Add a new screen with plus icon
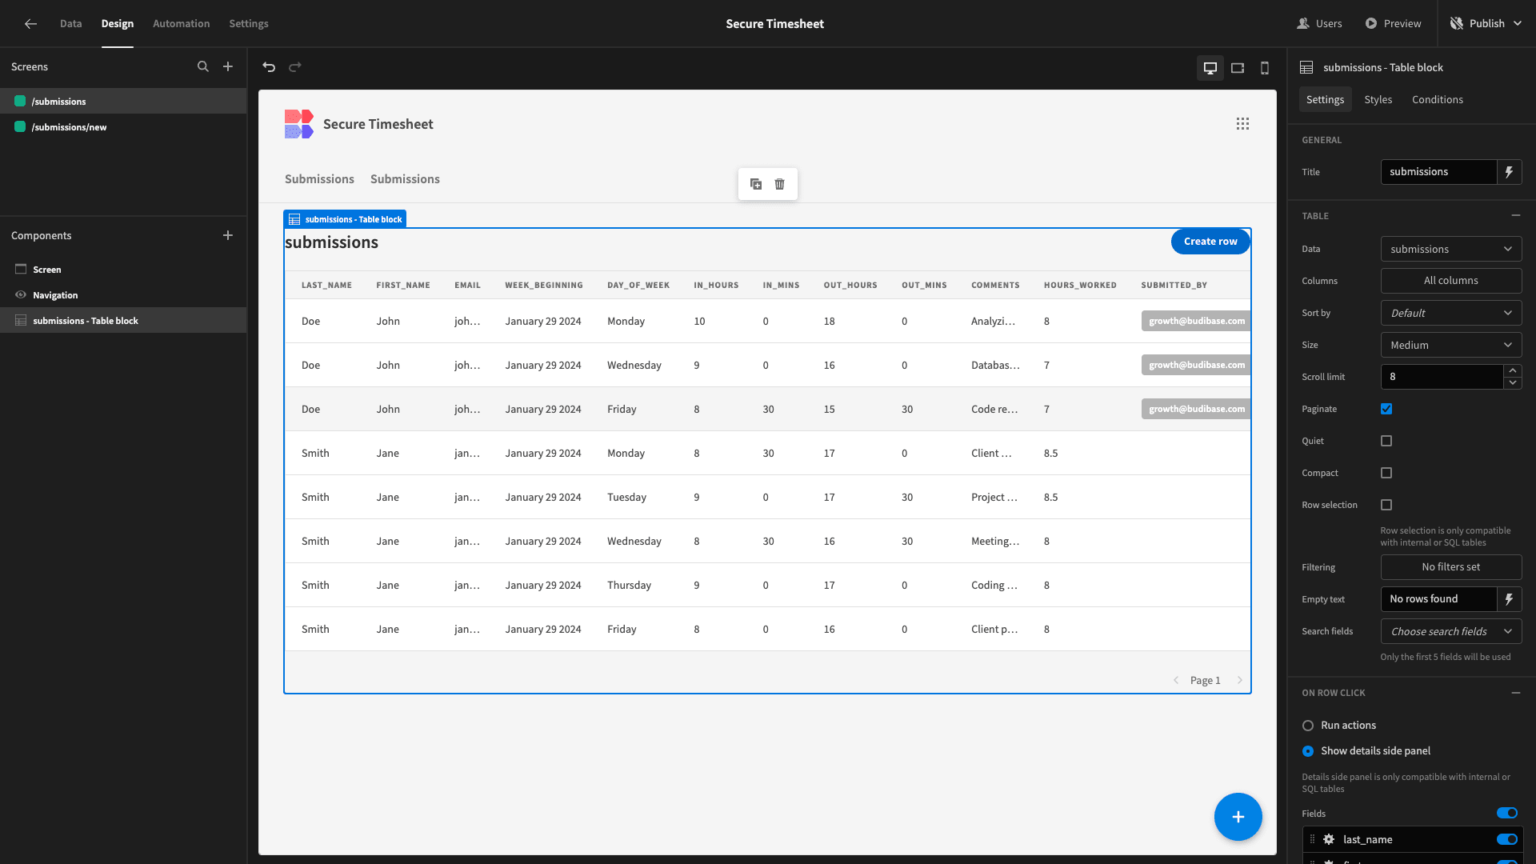 tap(228, 67)
